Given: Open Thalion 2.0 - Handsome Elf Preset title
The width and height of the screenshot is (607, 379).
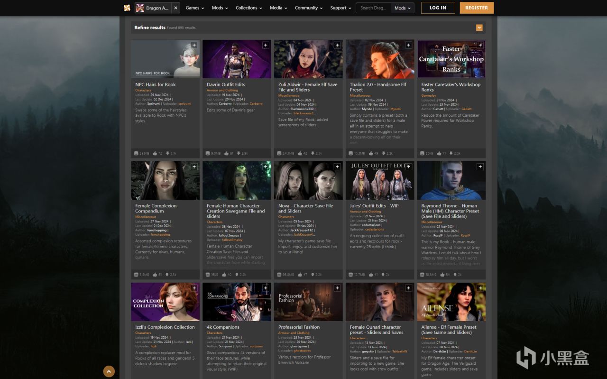Looking at the screenshot, I should point(378,87).
